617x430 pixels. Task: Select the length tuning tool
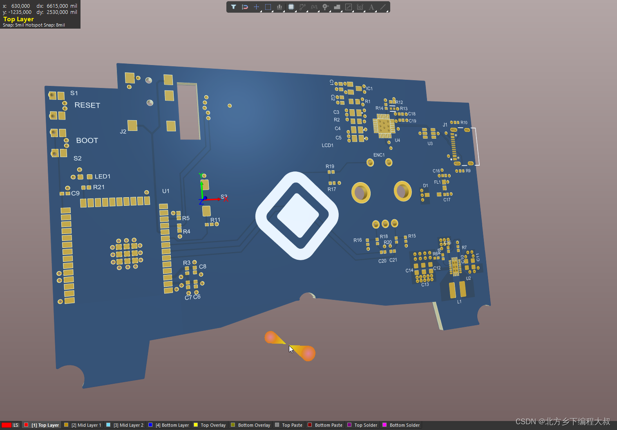[x=314, y=7]
